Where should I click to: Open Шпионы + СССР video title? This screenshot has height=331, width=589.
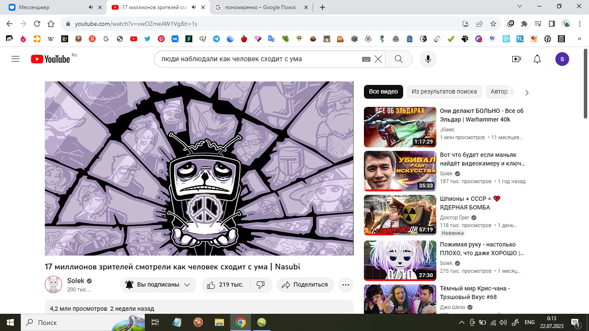coord(470,203)
